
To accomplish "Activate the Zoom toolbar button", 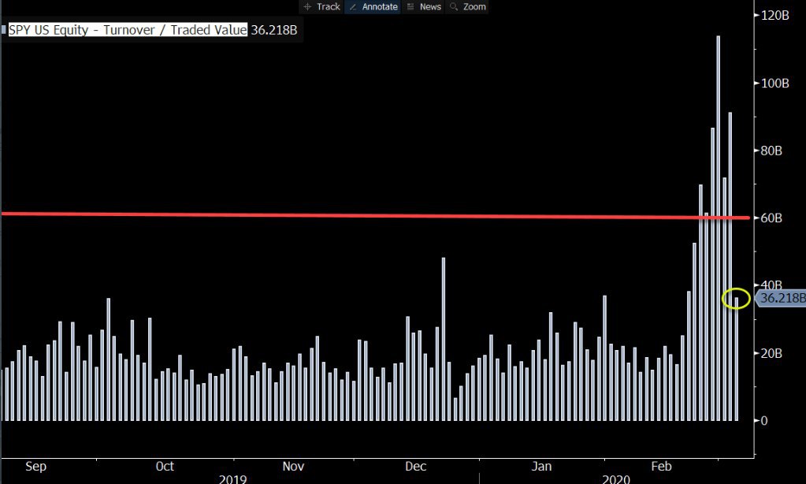I will (x=467, y=6).
